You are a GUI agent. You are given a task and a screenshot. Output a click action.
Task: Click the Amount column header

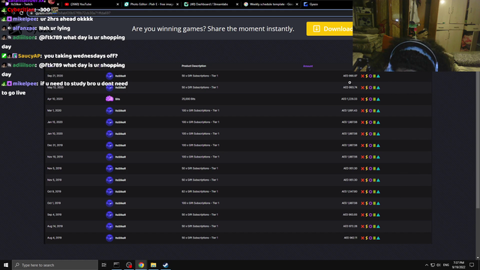tap(307, 66)
